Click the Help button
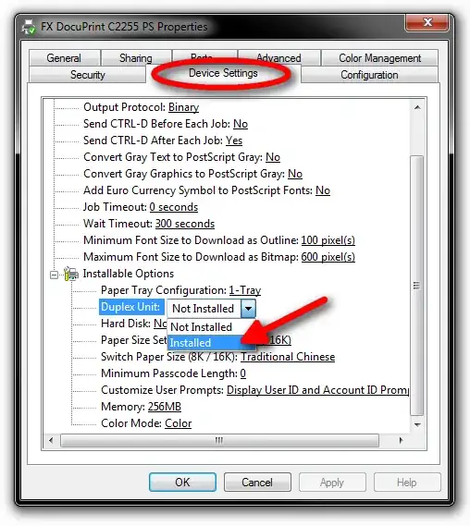 click(407, 483)
